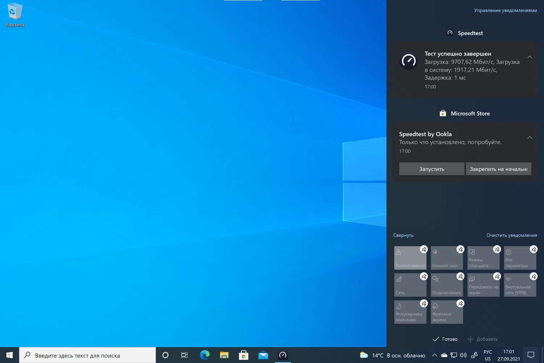The image size is (544, 363).
Task: Switch to Speedtest app on the taskbar
Action: pos(283,355)
